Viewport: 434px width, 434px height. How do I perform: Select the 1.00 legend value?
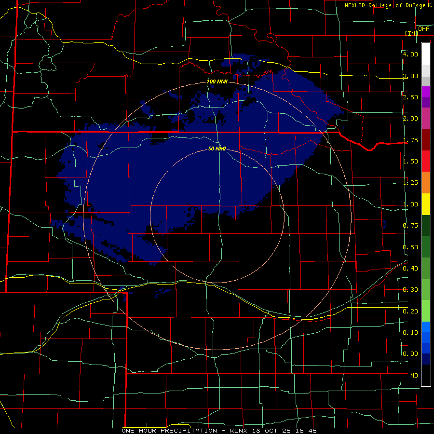pos(410,204)
